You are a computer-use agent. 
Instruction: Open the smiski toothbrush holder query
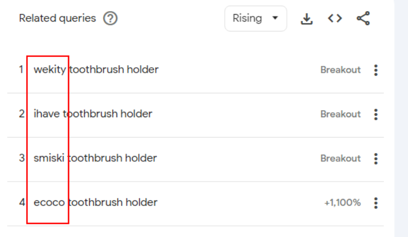(95, 158)
